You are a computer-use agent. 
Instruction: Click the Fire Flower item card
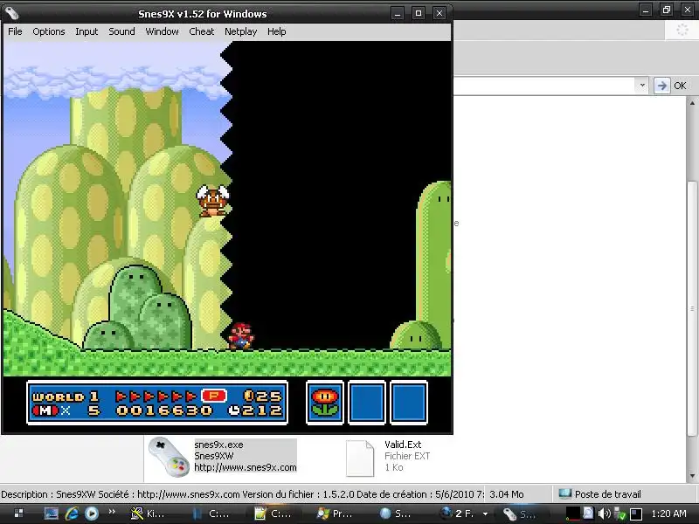[x=325, y=403]
